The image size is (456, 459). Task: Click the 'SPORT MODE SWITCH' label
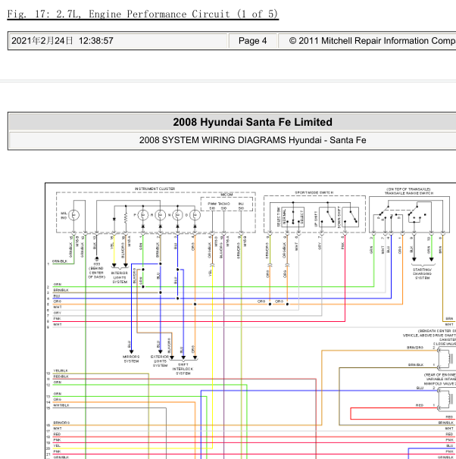314,192
